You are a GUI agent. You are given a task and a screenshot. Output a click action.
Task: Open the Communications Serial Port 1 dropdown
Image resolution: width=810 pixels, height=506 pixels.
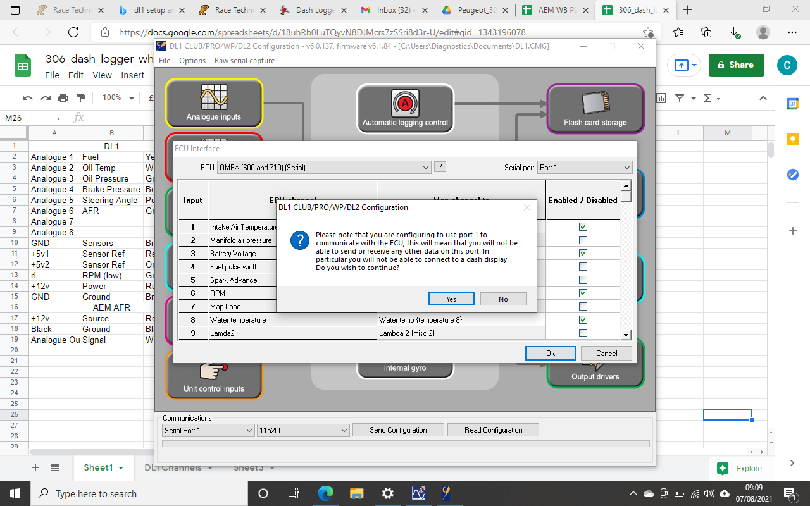(208, 430)
